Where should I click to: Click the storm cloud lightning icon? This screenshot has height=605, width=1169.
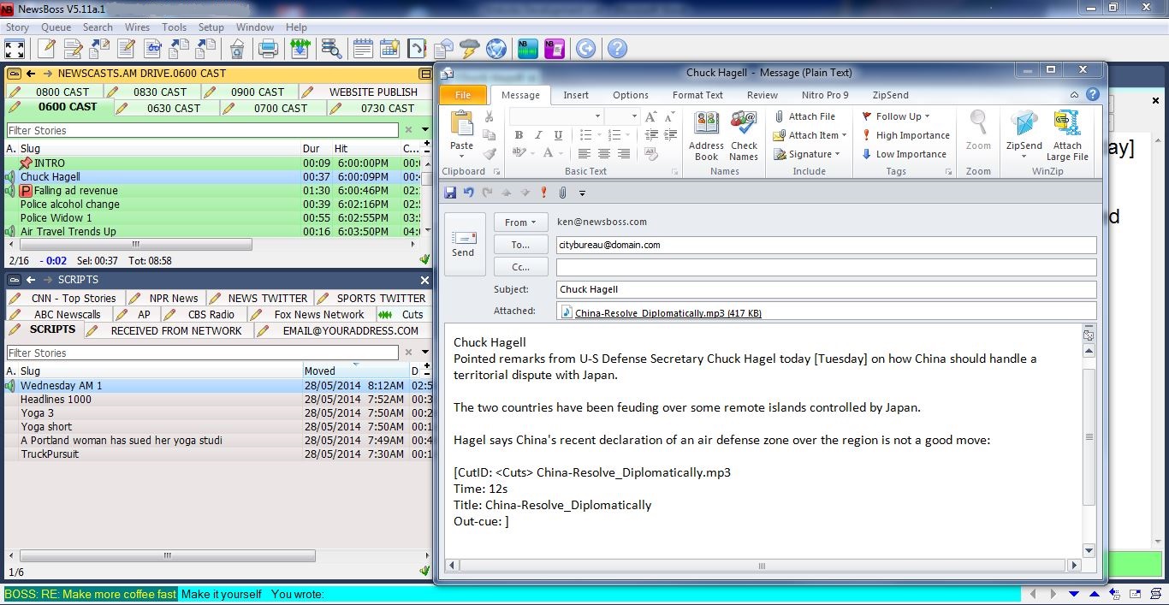[469, 48]
